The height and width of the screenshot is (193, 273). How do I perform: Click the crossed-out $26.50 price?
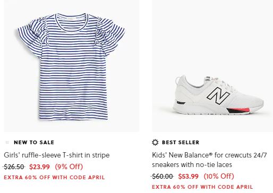(x=14, y=166)
